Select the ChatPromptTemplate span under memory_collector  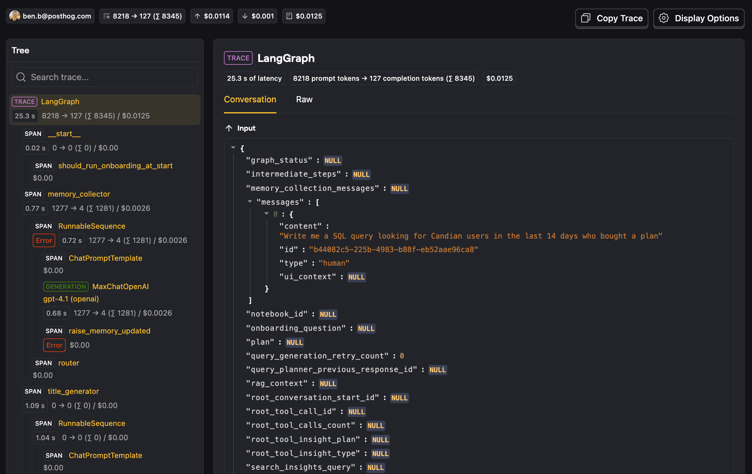(105, 258)
